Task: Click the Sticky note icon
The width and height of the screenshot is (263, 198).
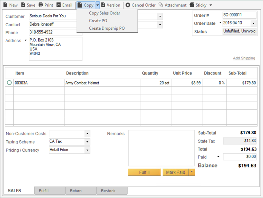Action: 192,5
